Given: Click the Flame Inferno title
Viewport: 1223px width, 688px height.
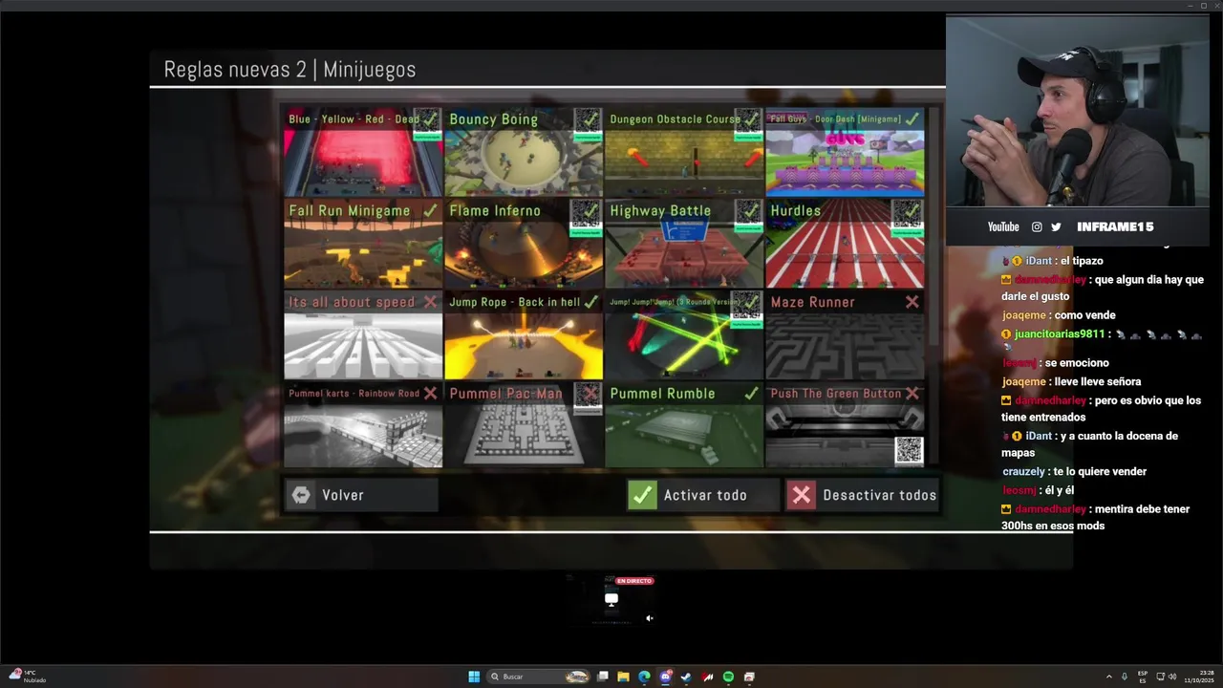Looking at the screenshot, I should pos(495,210).
